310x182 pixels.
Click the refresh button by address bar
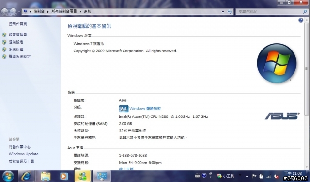(x=230, y=12)
